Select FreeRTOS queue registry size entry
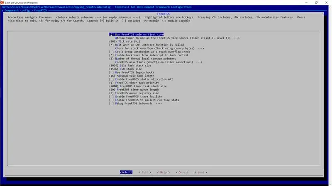The width and height of the screenshot is (332, 186). point(134,93)
